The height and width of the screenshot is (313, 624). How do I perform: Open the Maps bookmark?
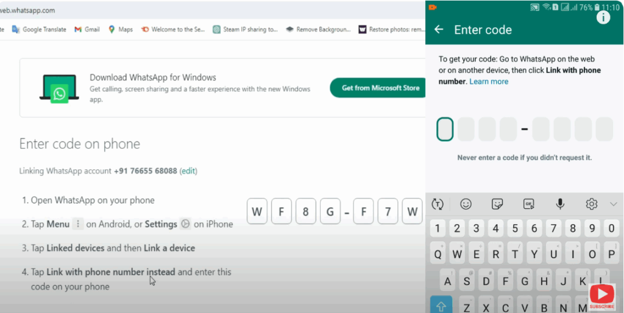point(120,29)
